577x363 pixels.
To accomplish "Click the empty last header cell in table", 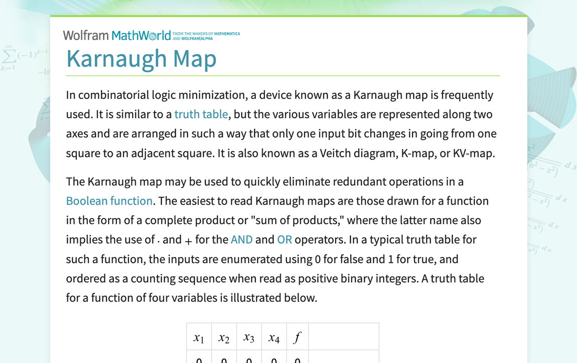I will point(344,337).
